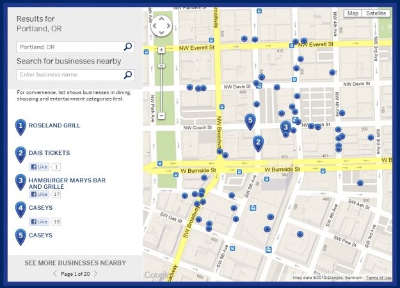Click the rail station icon beside SW 6th Ave
Screen dimensions: 400x288
pyautogui.click(x=253, y=208)
